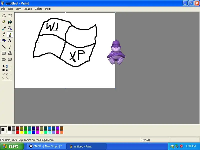This screenshot has width=200, height=150.
Task: Choose the Eraser tool
Action: tap(3, 22)
